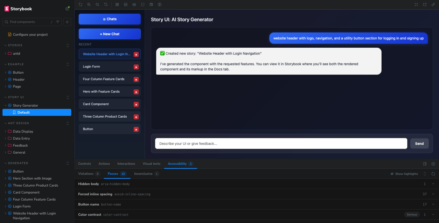This screenshot has height=223, width=439.
Task: Open story in new browser tab icon
Action: tap(425, 5)
